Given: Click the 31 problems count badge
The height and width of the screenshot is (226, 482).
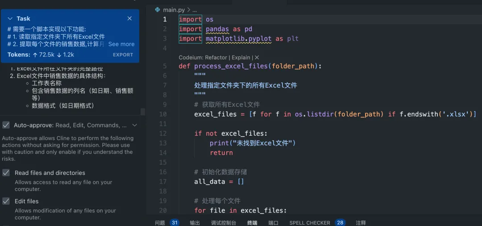Looking at the screenshot, I should (x=175, y=223).
